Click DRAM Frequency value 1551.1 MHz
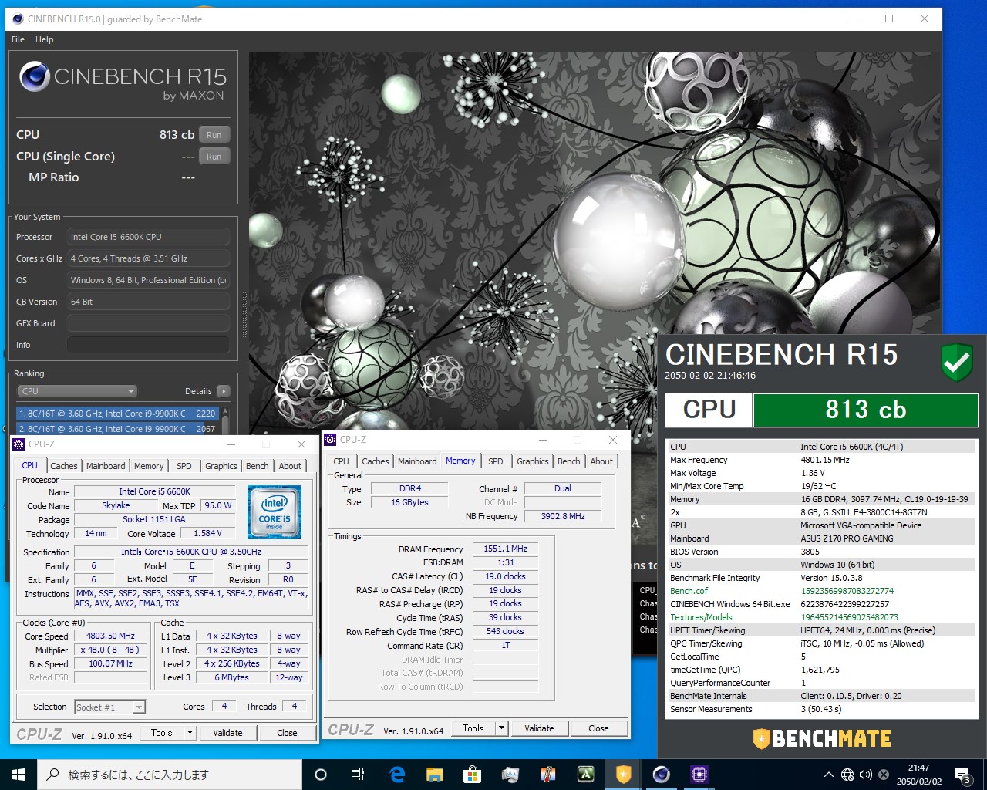Viewport: 987px width, 790px height. pyautogui.click(x=505, y=549)
